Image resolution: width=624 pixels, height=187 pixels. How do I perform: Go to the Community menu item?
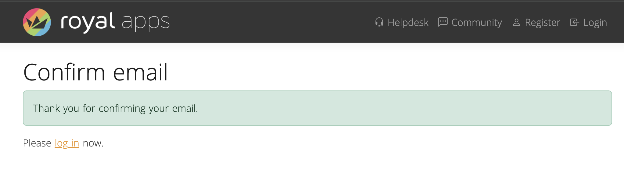pyautogui.click(x=476, y=23)
